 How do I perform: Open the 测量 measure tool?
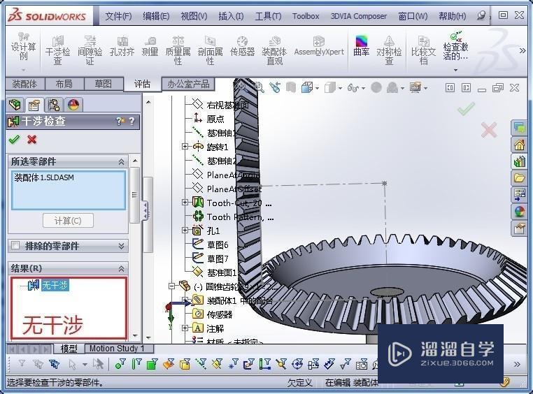[150, 47]
